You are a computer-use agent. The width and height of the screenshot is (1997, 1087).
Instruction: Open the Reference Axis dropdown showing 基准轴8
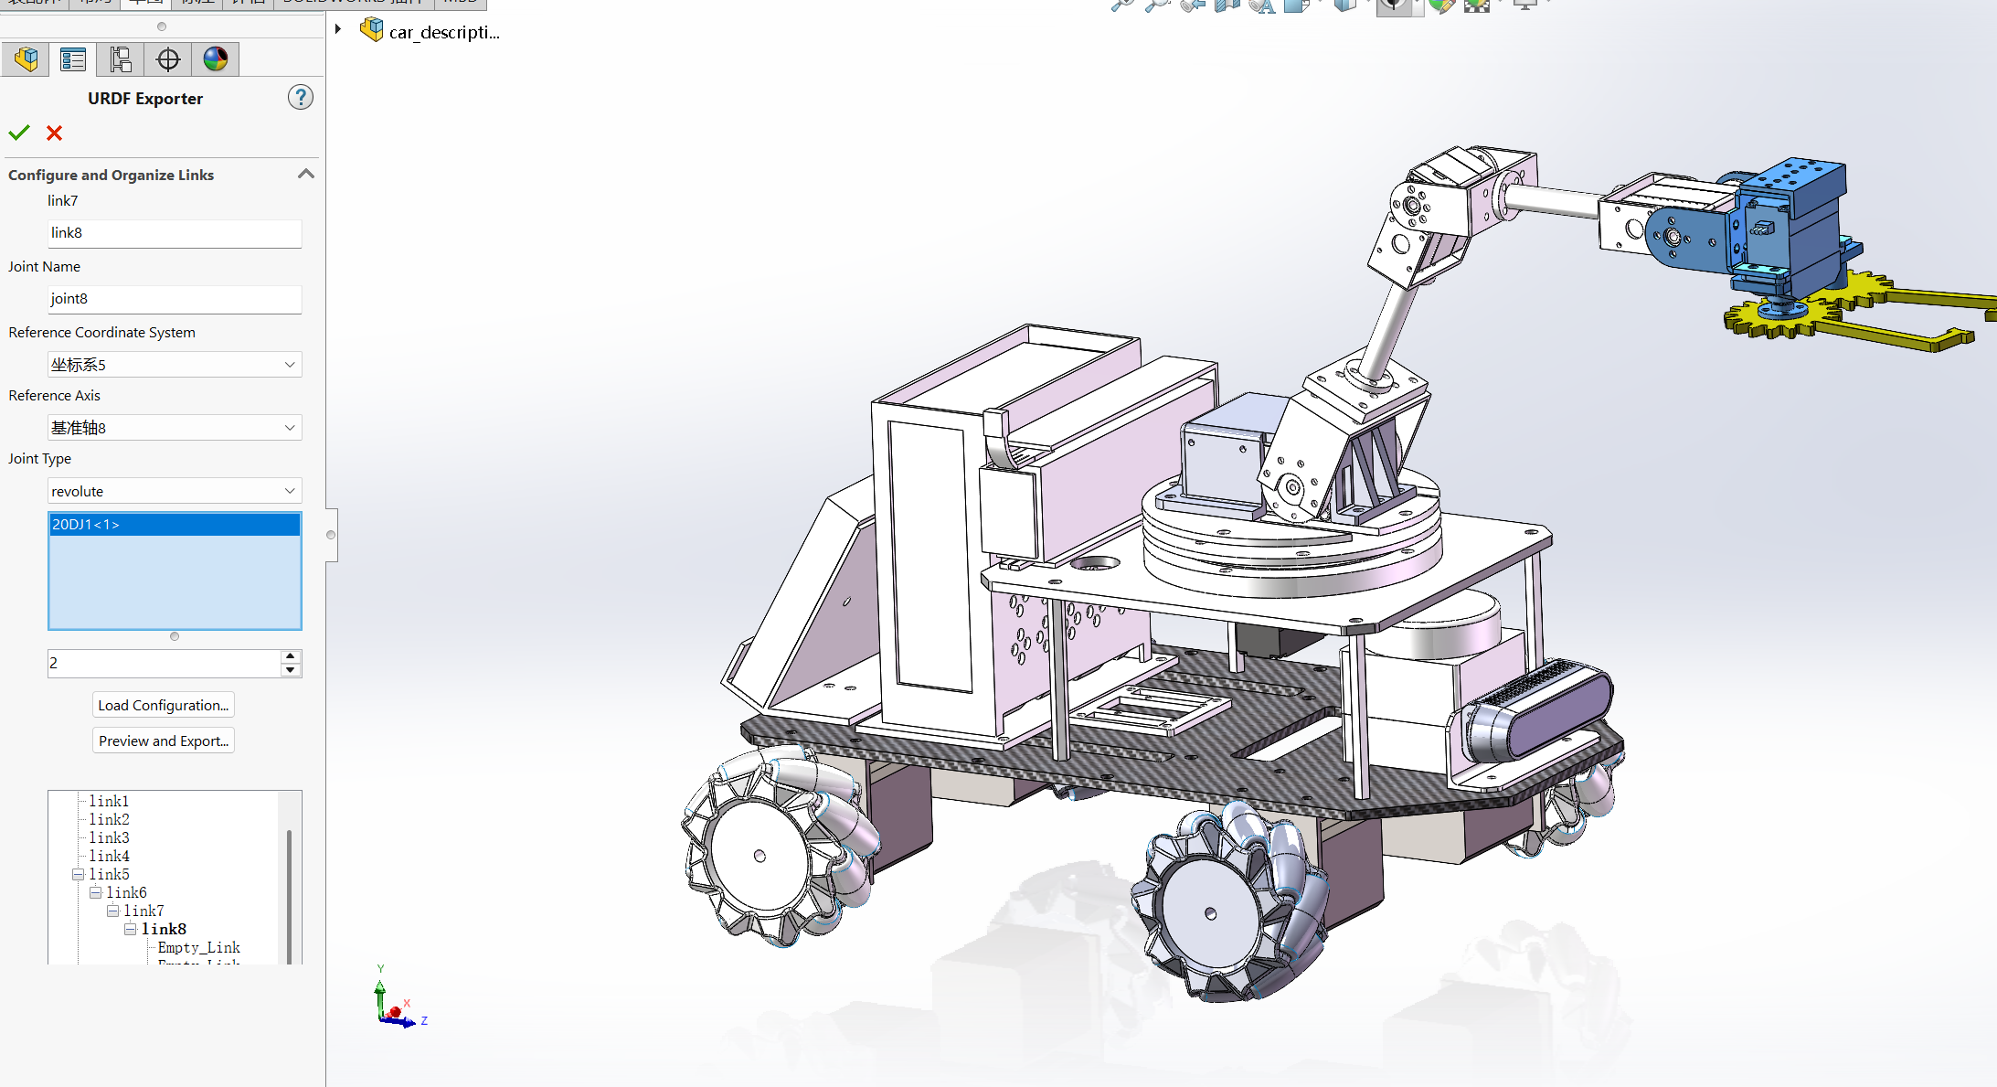tap(174, 427)
